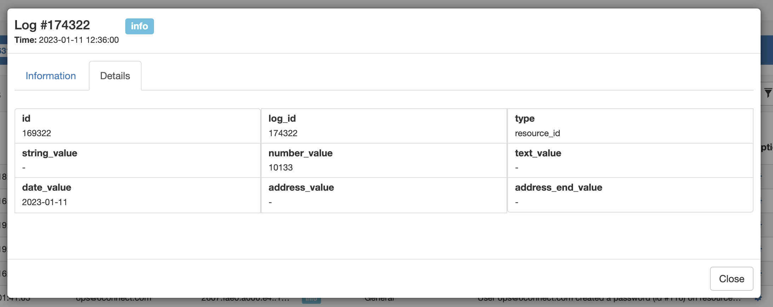The image size is (773, 307).
Task: Click the date_value field label
Action: coord(47,187)
